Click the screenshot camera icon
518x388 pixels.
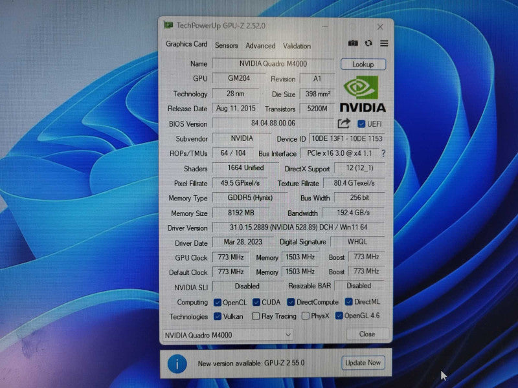pos(353,43)
